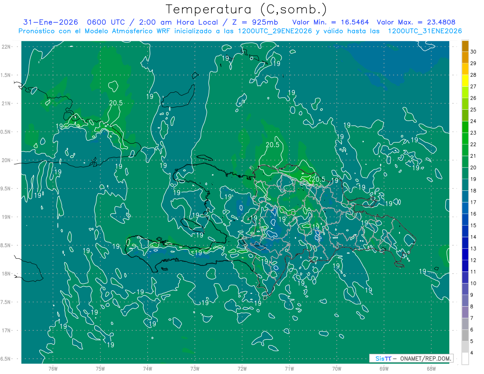This screenshot has height=374, width=484.
Task: Click the 72W longitude axis label
Action: [x=242, y=368]
